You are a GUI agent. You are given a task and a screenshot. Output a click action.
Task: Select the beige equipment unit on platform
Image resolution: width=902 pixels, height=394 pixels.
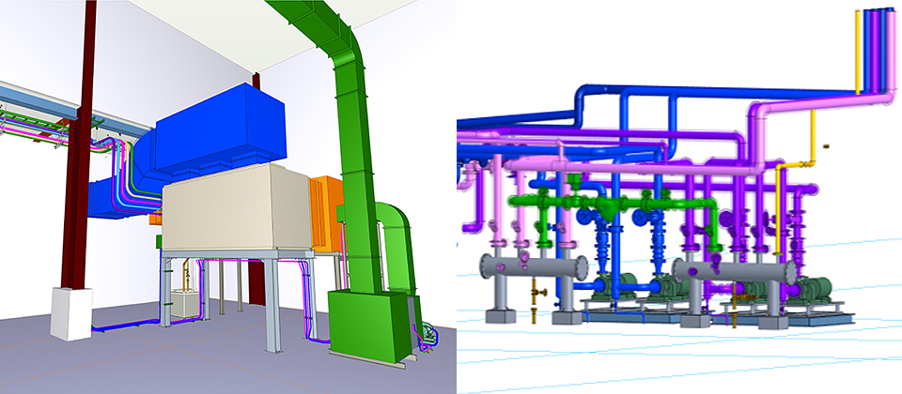[x=235, y=208]
